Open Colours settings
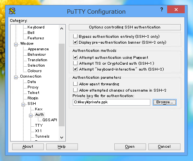This screenshot has height=161, width=193. [34, 71]
